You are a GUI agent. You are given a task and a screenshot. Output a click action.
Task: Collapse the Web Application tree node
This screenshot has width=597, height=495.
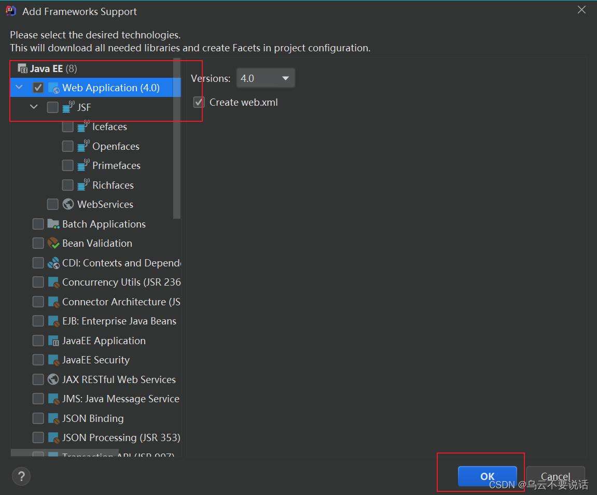(19, 88)
